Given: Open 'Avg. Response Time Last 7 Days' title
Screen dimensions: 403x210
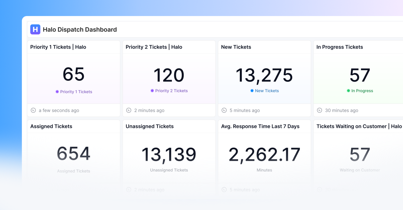Looking at the screenshot, I should (x=260, y=126).
